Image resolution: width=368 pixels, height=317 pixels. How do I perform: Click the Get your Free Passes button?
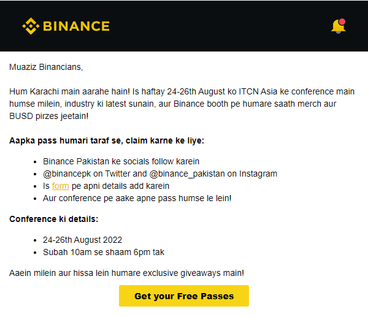tap(184, 296)
